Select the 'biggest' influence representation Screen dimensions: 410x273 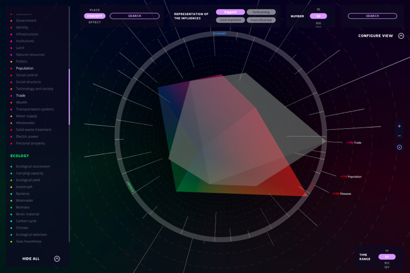pos(231,12)
